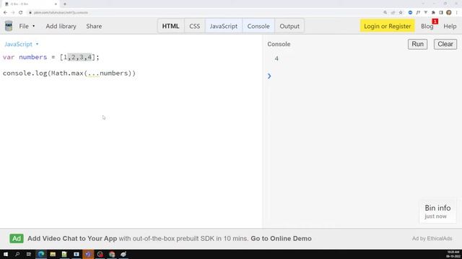Clear the console output
Screen dimensions: 462x259
(x=445, y=44)
